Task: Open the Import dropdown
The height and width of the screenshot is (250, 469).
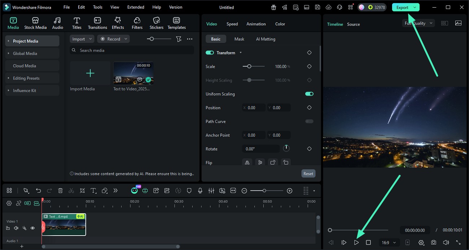Action: [x=82, y=39]
